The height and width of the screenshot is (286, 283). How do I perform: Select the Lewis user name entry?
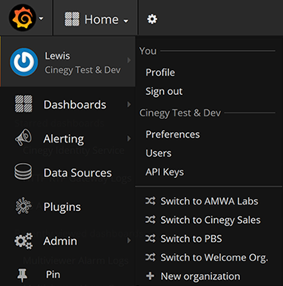[x=58, y=56]
